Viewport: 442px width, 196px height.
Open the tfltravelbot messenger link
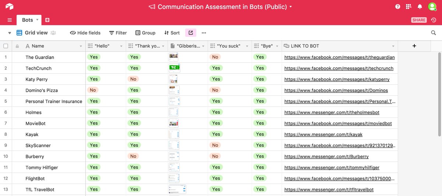tap(329, 189)
